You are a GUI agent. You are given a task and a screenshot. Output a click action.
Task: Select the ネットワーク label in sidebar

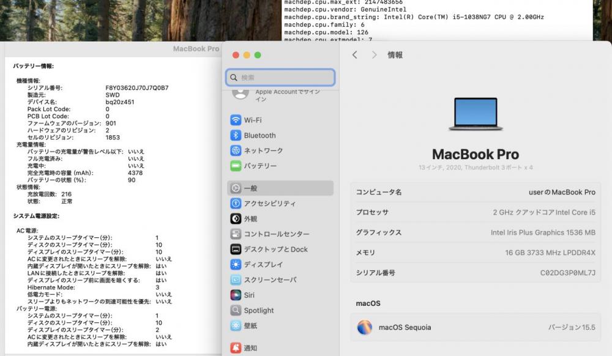point(263,150)
